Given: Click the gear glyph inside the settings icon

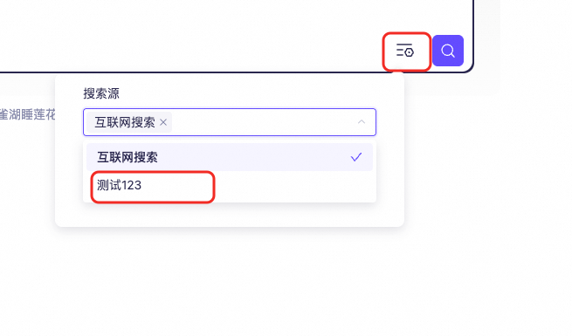Looking at the screenshot, I should (410, 52).
